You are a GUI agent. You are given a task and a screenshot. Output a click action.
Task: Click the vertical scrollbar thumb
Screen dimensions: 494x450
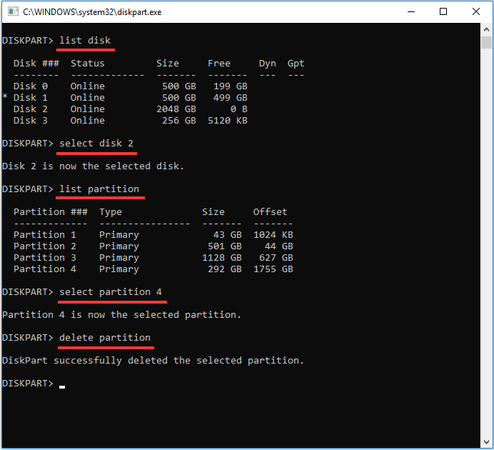click(x=486, y=42)
